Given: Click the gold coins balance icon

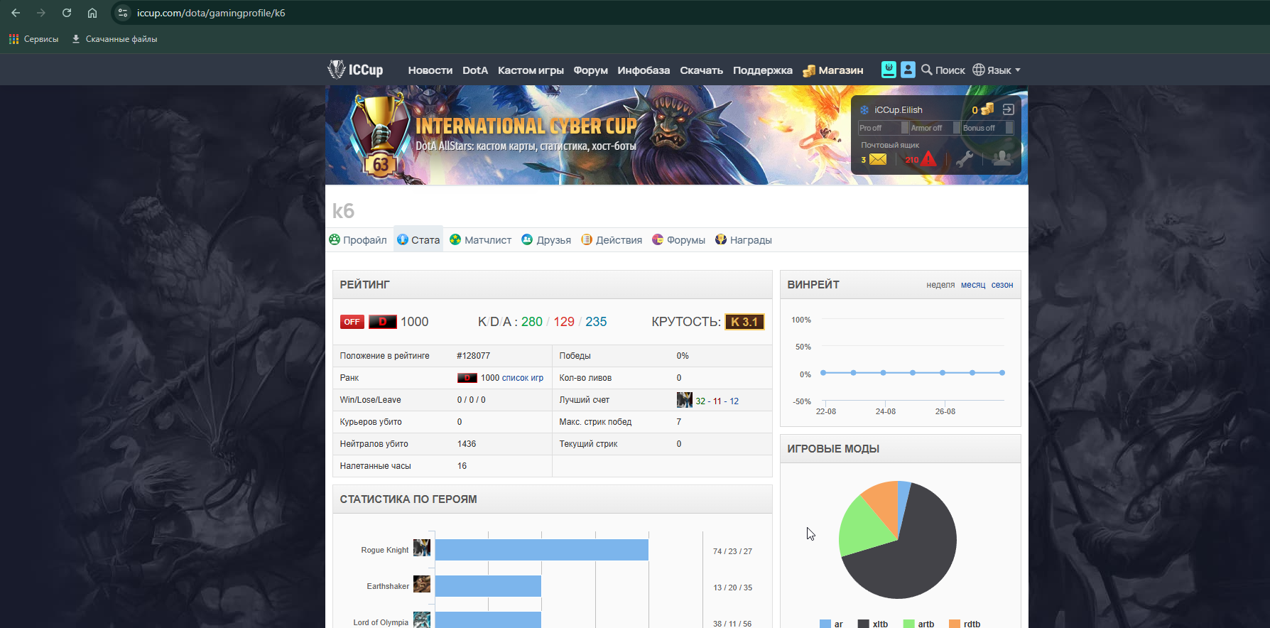Looking at the screenshot, I should (x=987, y=109).
